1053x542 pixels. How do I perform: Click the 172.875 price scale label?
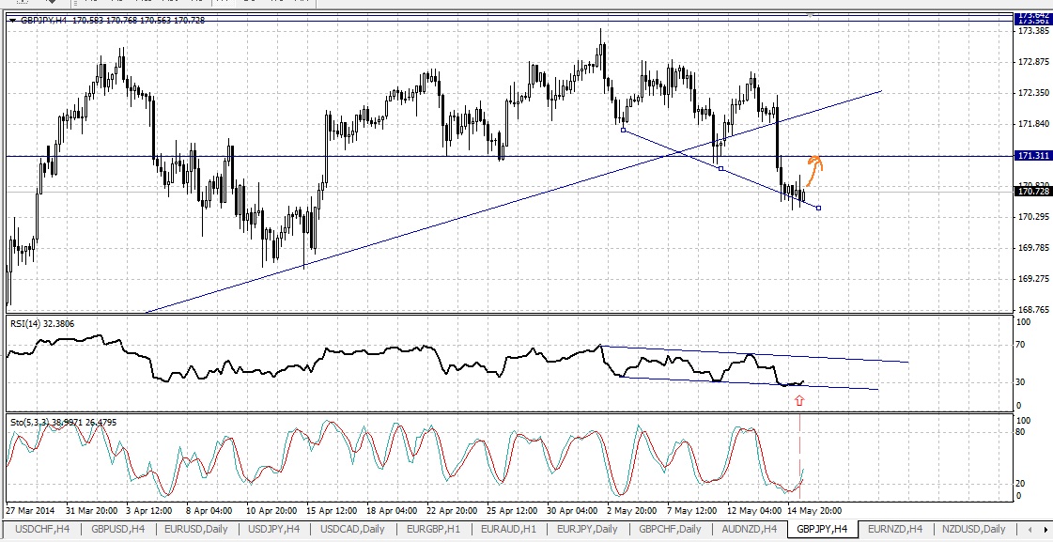pos(1033,62)
